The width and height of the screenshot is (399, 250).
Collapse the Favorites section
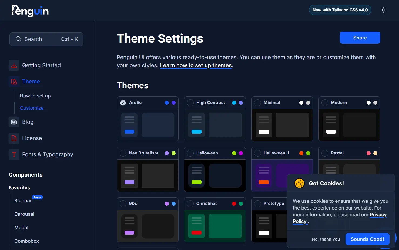(x=19, y=187)
